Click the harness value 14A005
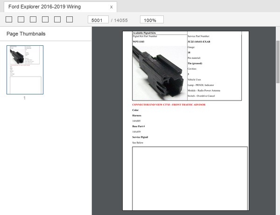This screenshot has width=280, height=215. point(136,121)
